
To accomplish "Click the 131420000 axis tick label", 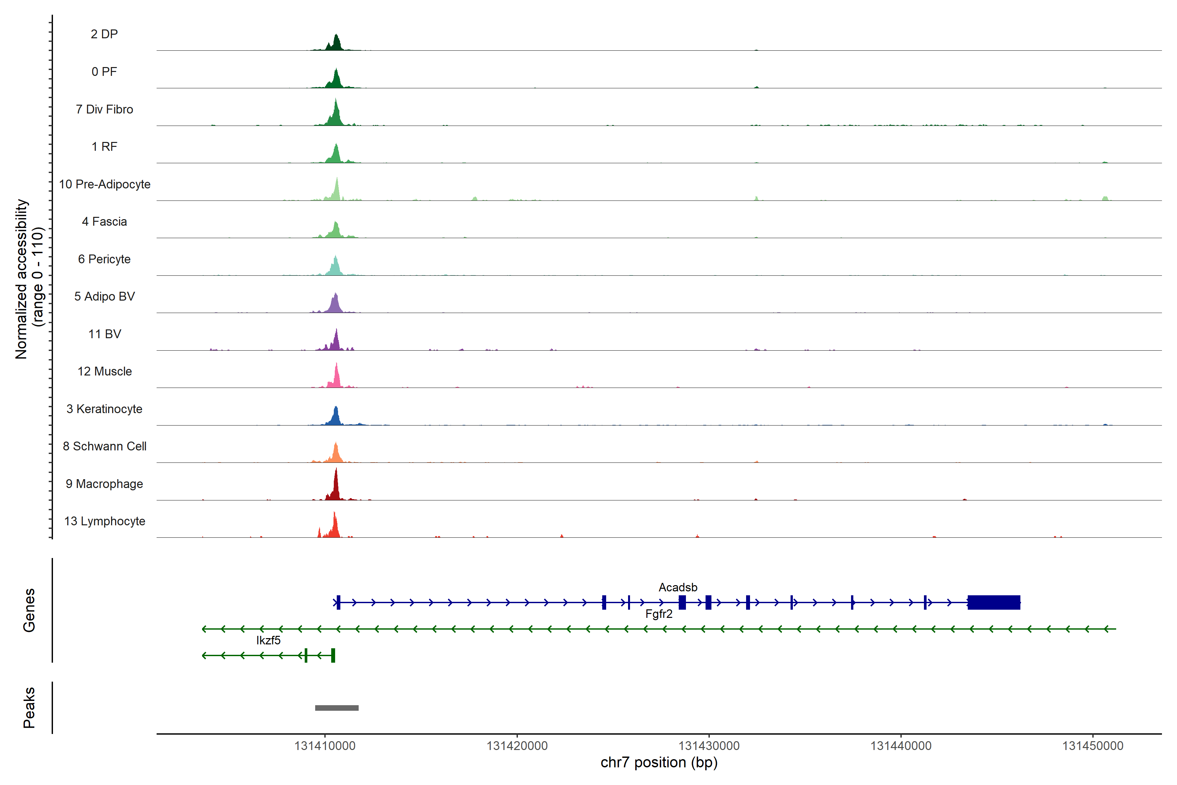I will point(517,746).
